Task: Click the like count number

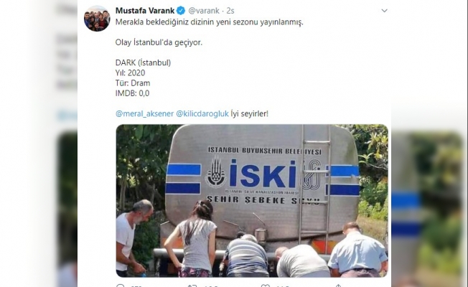Action: pyautogui.click(x=282, y=286)
